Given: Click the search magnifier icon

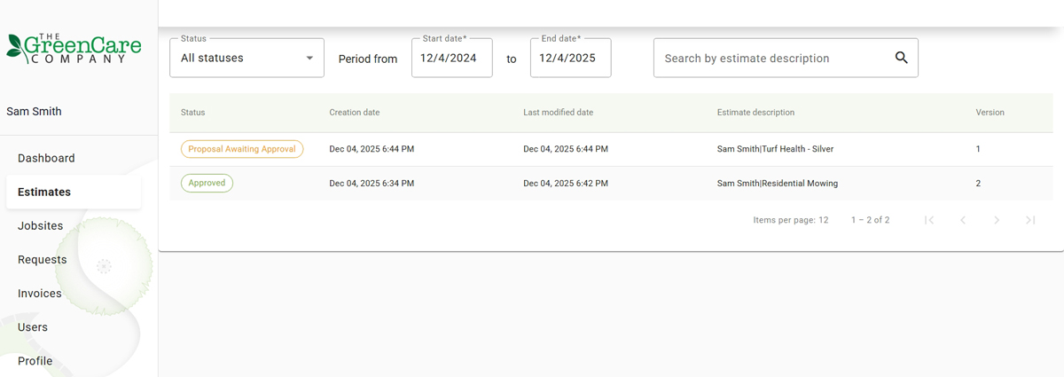Looking at the screenshot, I should (x=901, y=58).
